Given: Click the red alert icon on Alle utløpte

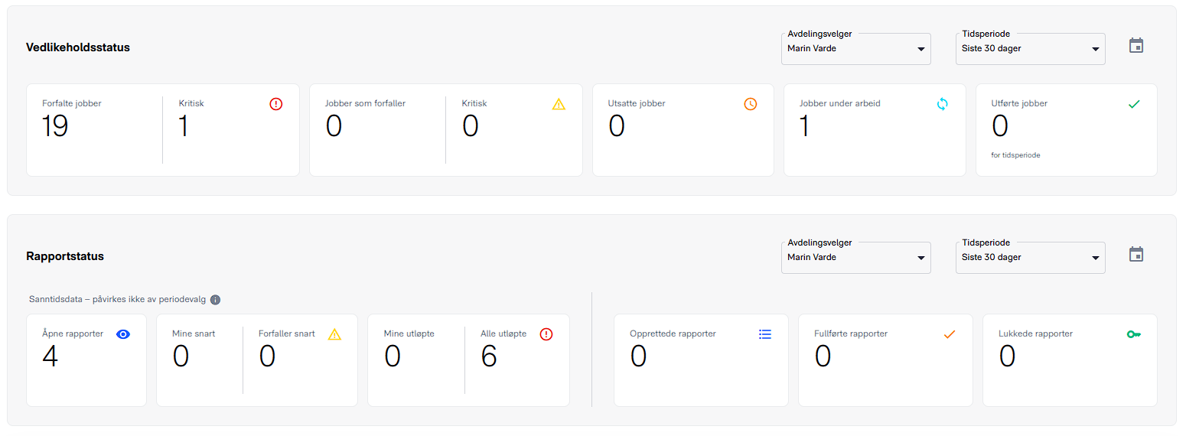Looking at the screenshot, I should click(546, 334).
